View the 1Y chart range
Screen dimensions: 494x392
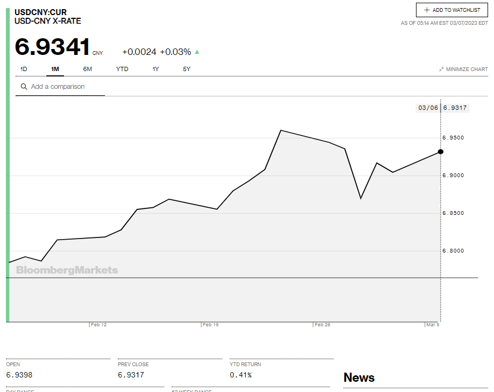[156, 69]
